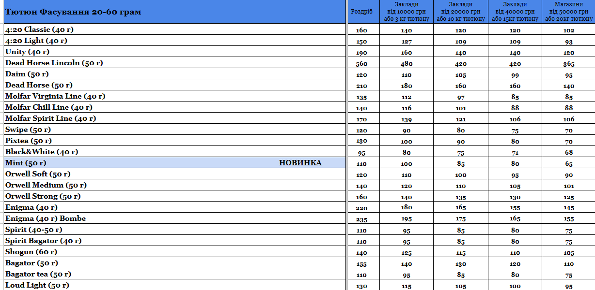
Task: Click the 'Enigma (40 г) Bombe' product name
Action: click(x=46, y=218)
